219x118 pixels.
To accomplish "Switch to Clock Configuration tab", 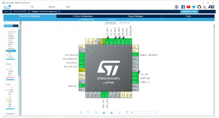I will click(83, 16).
